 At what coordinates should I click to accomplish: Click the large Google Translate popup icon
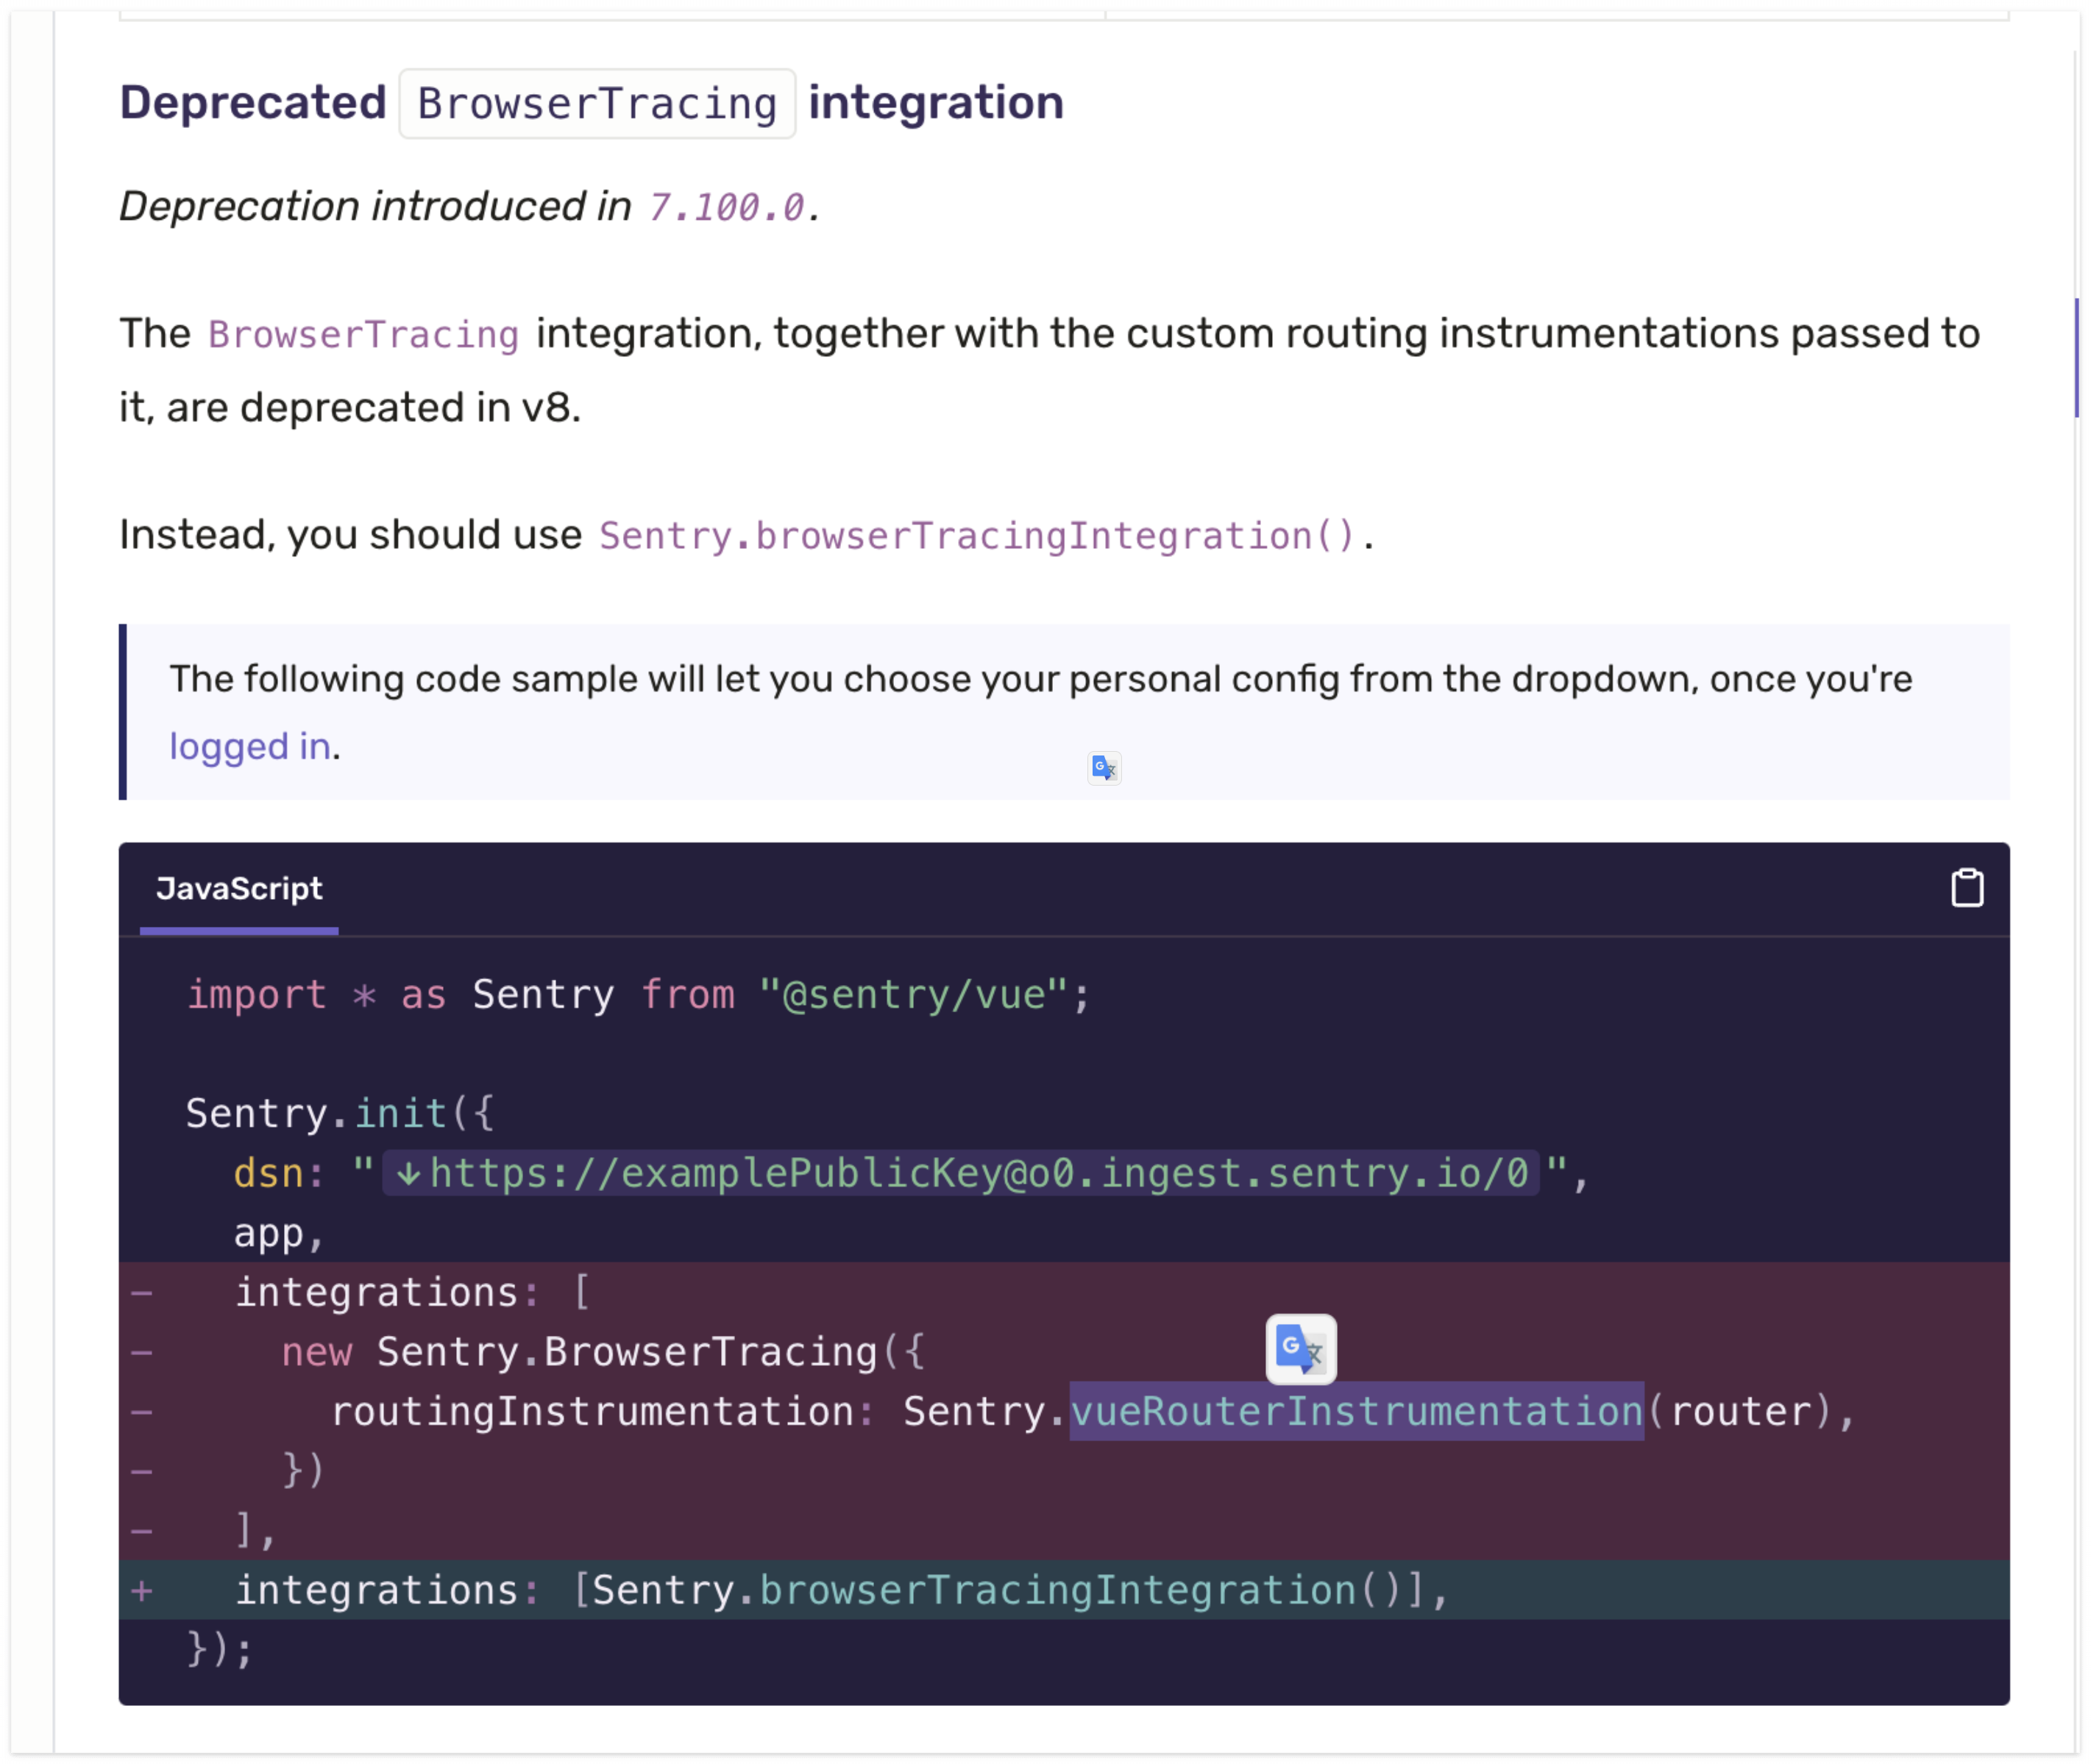pyautogui.click(x=1300, y=1349)
